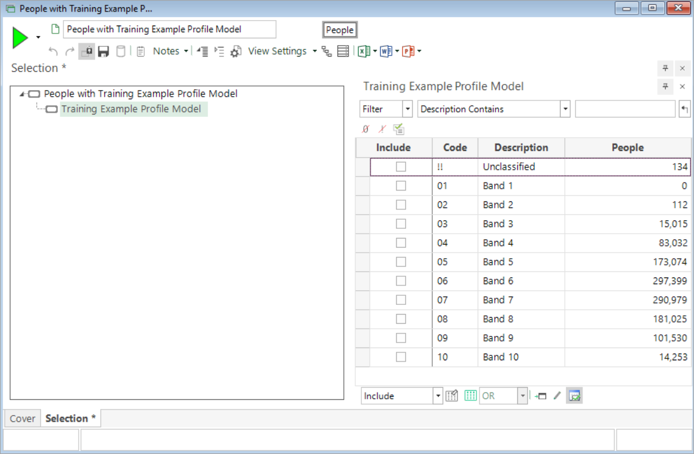Sort by the Code column header
The height and width of the screenshot is (454, 694).
(x=455, y=148)
